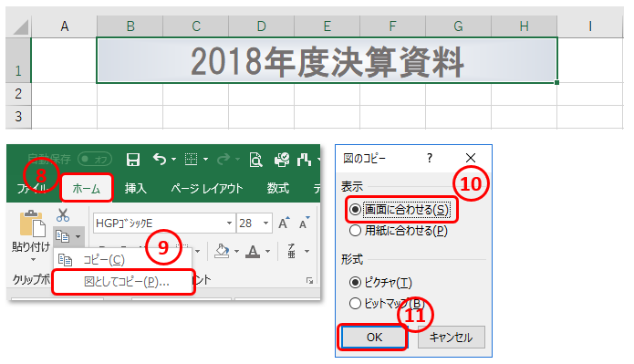This screenshot has width=634, height=364.
Task: Select ビットマップ(B) format radio button
Action: [355, 303]
